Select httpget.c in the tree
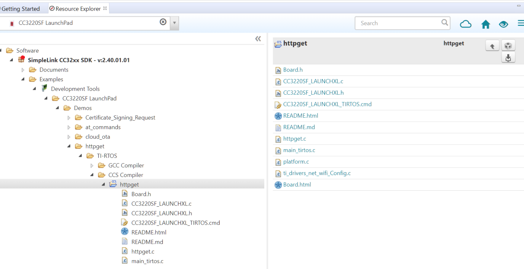Image resolution: width=524 pixels, height=269 pixels. click(143, 252)
